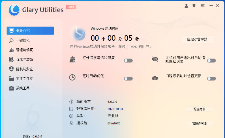Image resolution: width=225 pixels, height=138 pixels.
Task: Click the broom icon for 清理与修复
Action: (11, 50)
